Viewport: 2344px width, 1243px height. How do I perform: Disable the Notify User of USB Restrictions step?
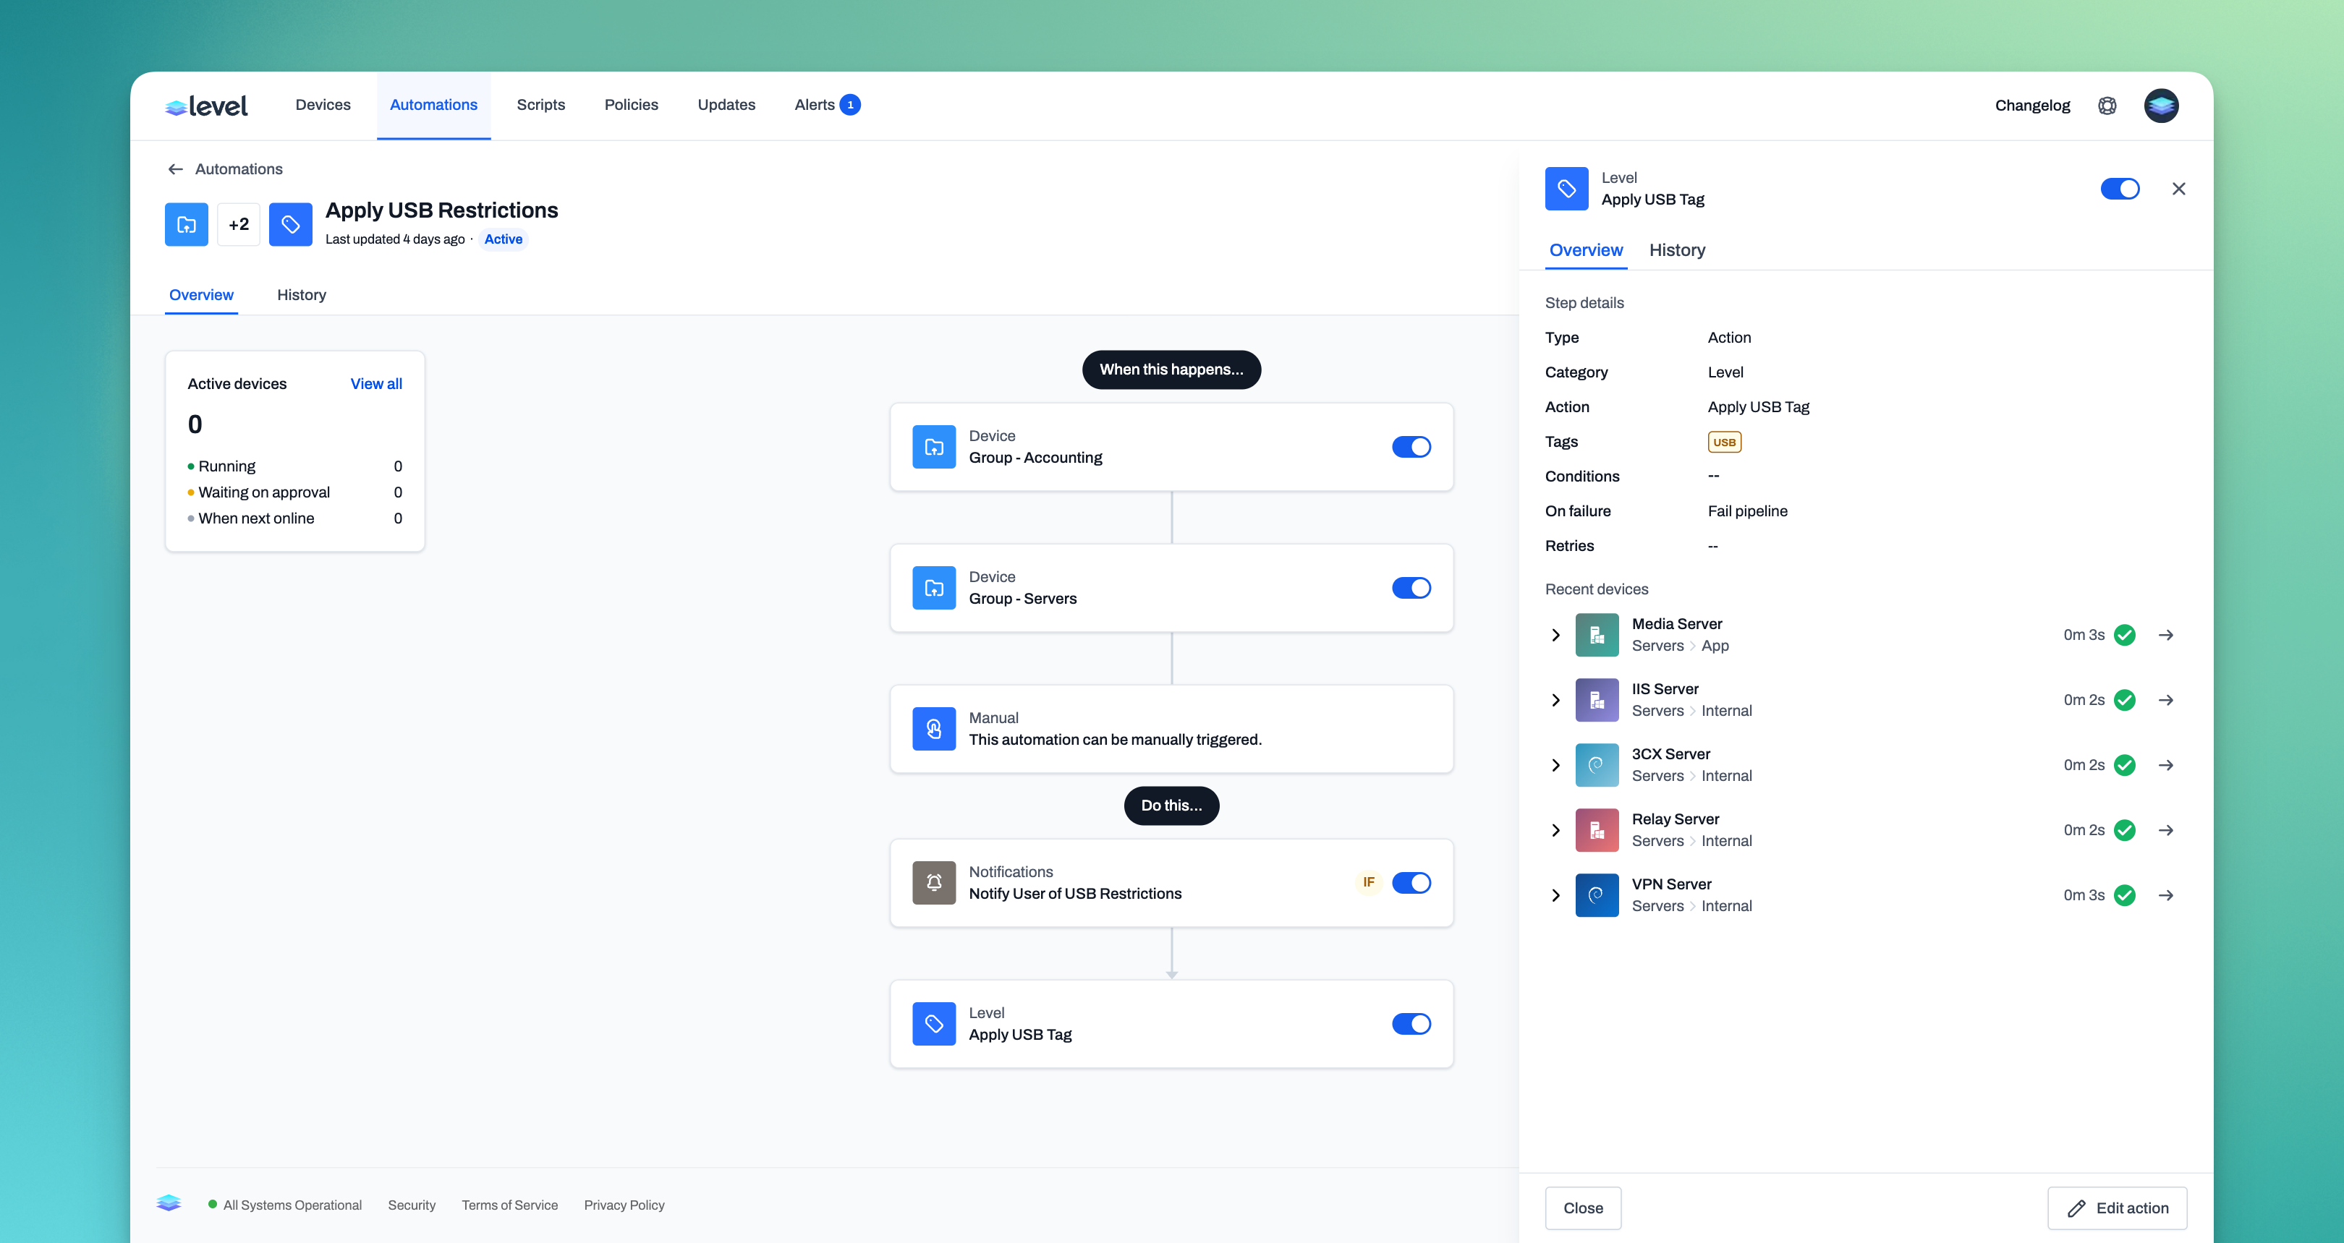click(1411, 882)
